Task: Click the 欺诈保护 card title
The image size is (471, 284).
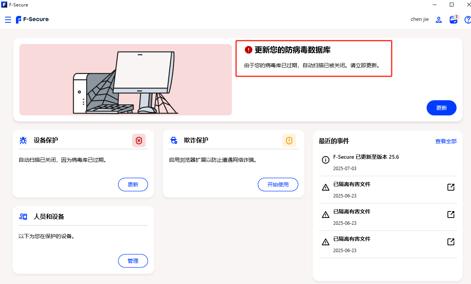Action: 196,140
